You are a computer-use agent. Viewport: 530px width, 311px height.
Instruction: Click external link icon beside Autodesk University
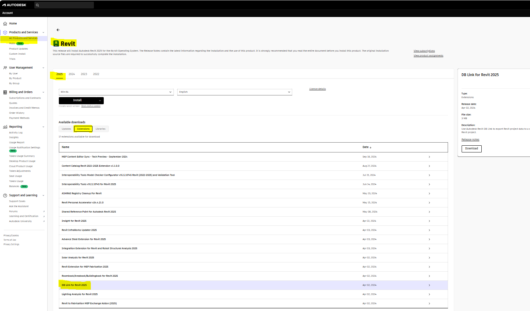pyautogui.click(x=44, y=221)
